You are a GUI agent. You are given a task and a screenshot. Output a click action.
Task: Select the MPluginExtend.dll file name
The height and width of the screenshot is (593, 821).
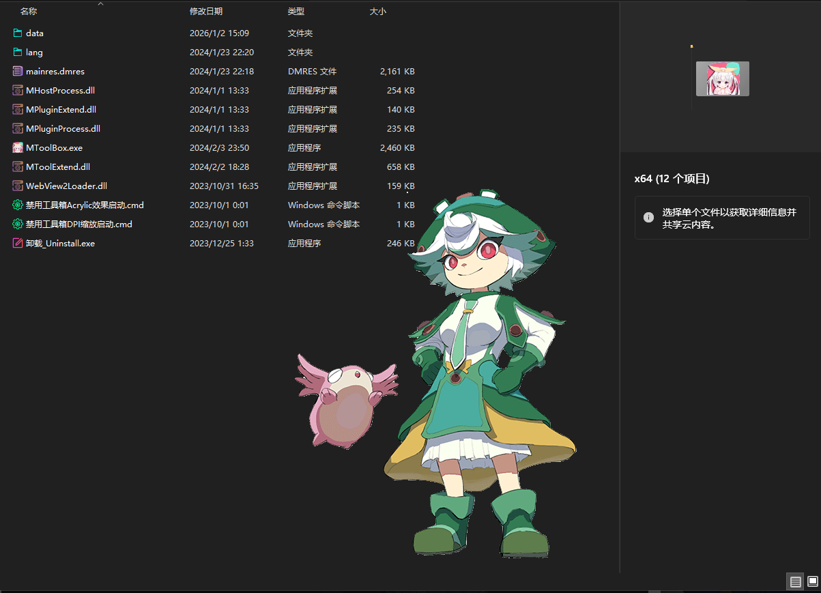click(61, 109)
